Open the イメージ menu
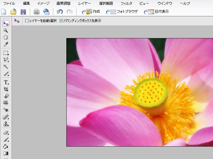 (43, 3)
